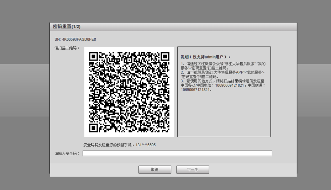Click the 下一步 (Next) button
The height and width of the screenshot is (190, 331).
point(193,169)
